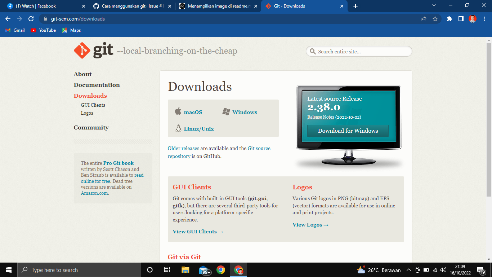Share this page via the share icon

(x=424, y=19)
